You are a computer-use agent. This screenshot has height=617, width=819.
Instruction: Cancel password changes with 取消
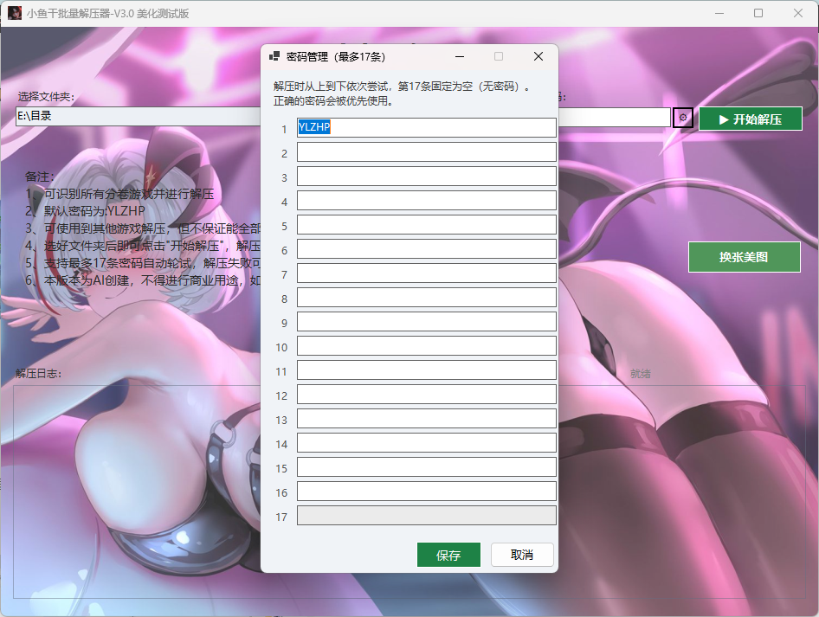(x=522, y=555)
